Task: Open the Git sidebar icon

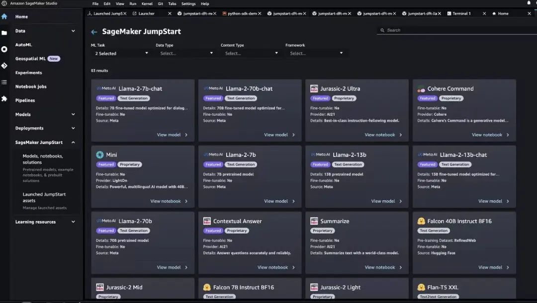Action: (x=4, y=66)
